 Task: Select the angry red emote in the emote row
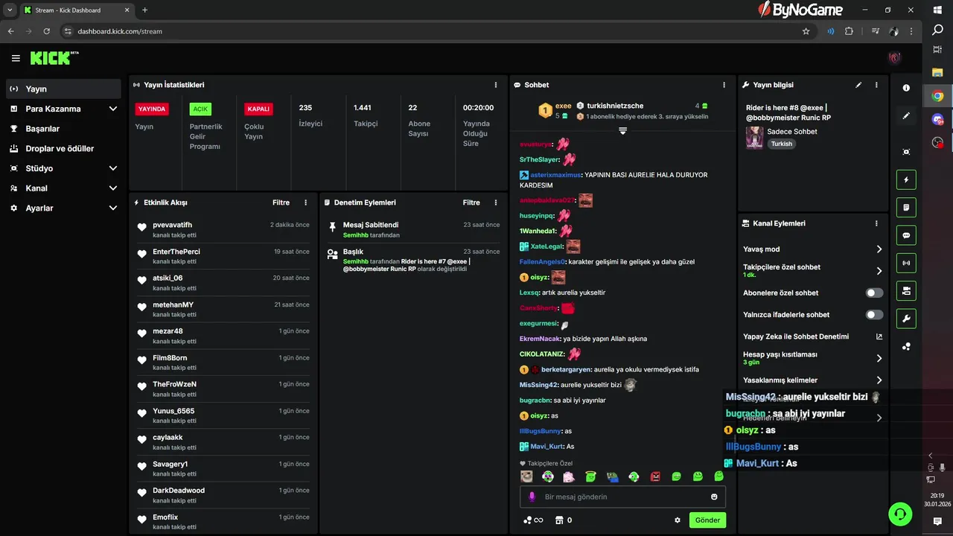point(655,476)
